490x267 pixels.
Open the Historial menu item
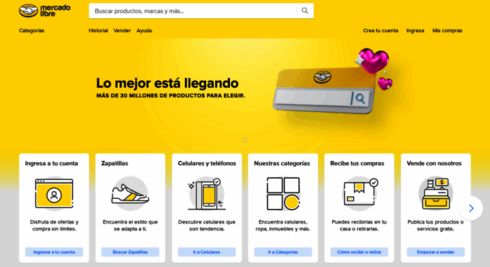point(98,31)
